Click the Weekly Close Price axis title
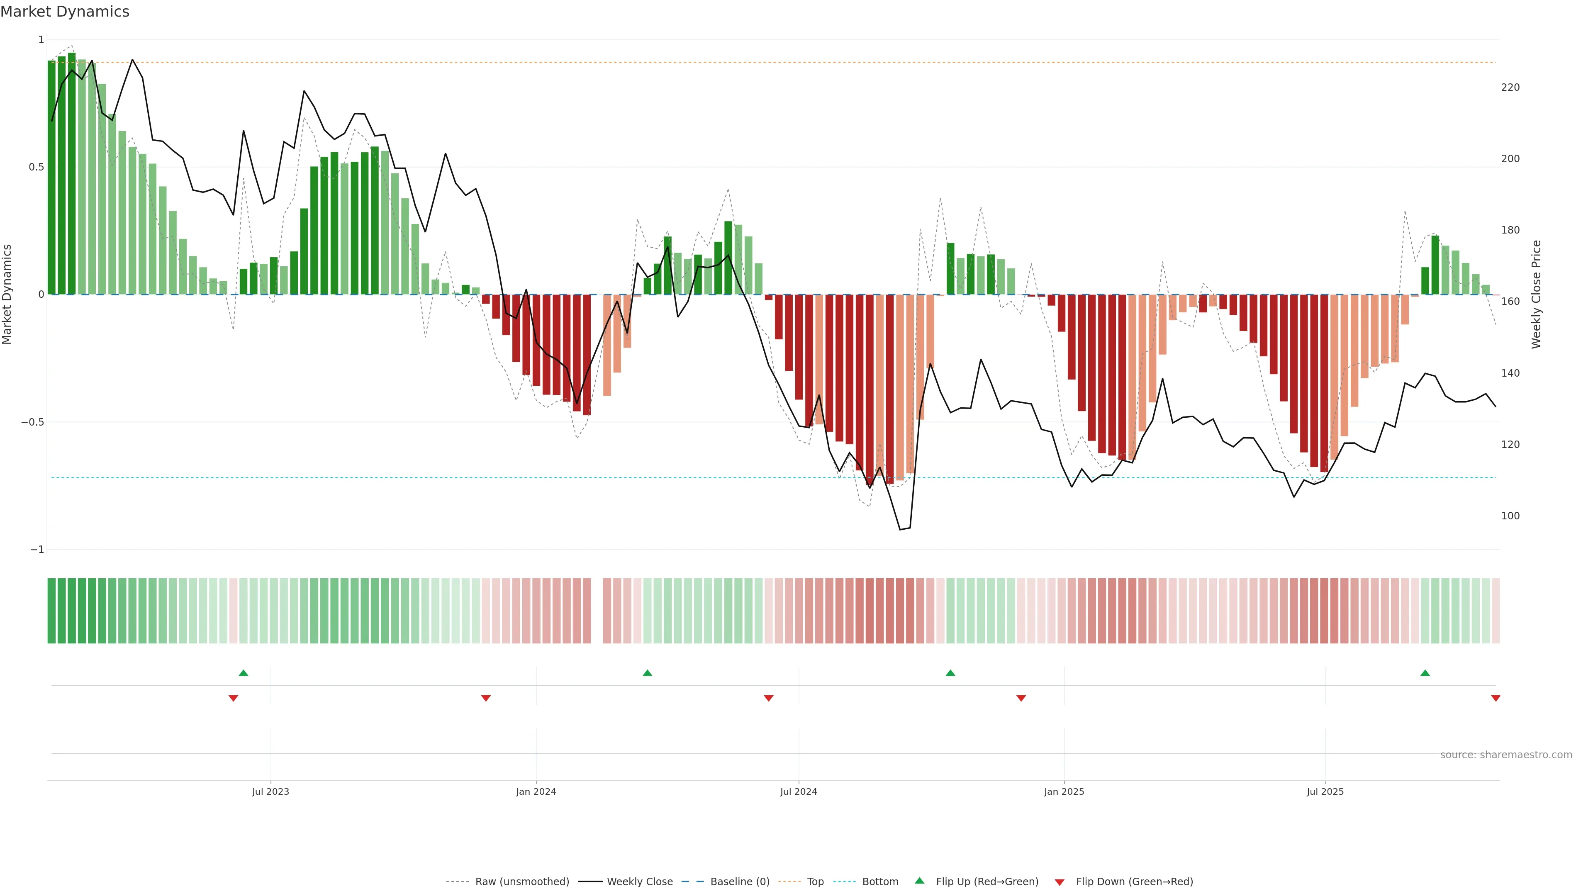Viewport: 1593px width, 896px height. click(x=1536, y=295)
